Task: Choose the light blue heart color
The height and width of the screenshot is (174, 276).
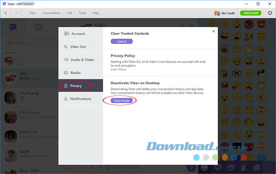Action: [196, 158]
